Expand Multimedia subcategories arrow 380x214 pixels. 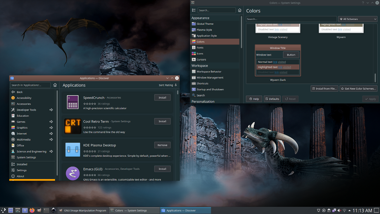coord(51,140)
